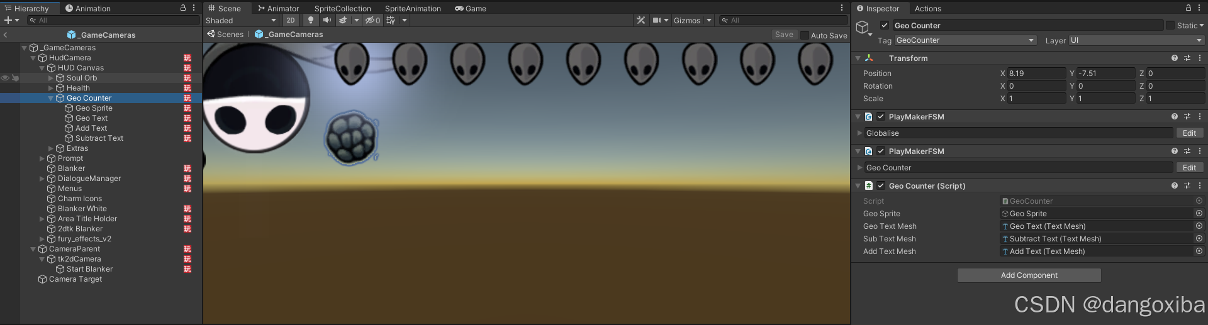Click Position X field showing 8.19

click(x=1036, y=74)
